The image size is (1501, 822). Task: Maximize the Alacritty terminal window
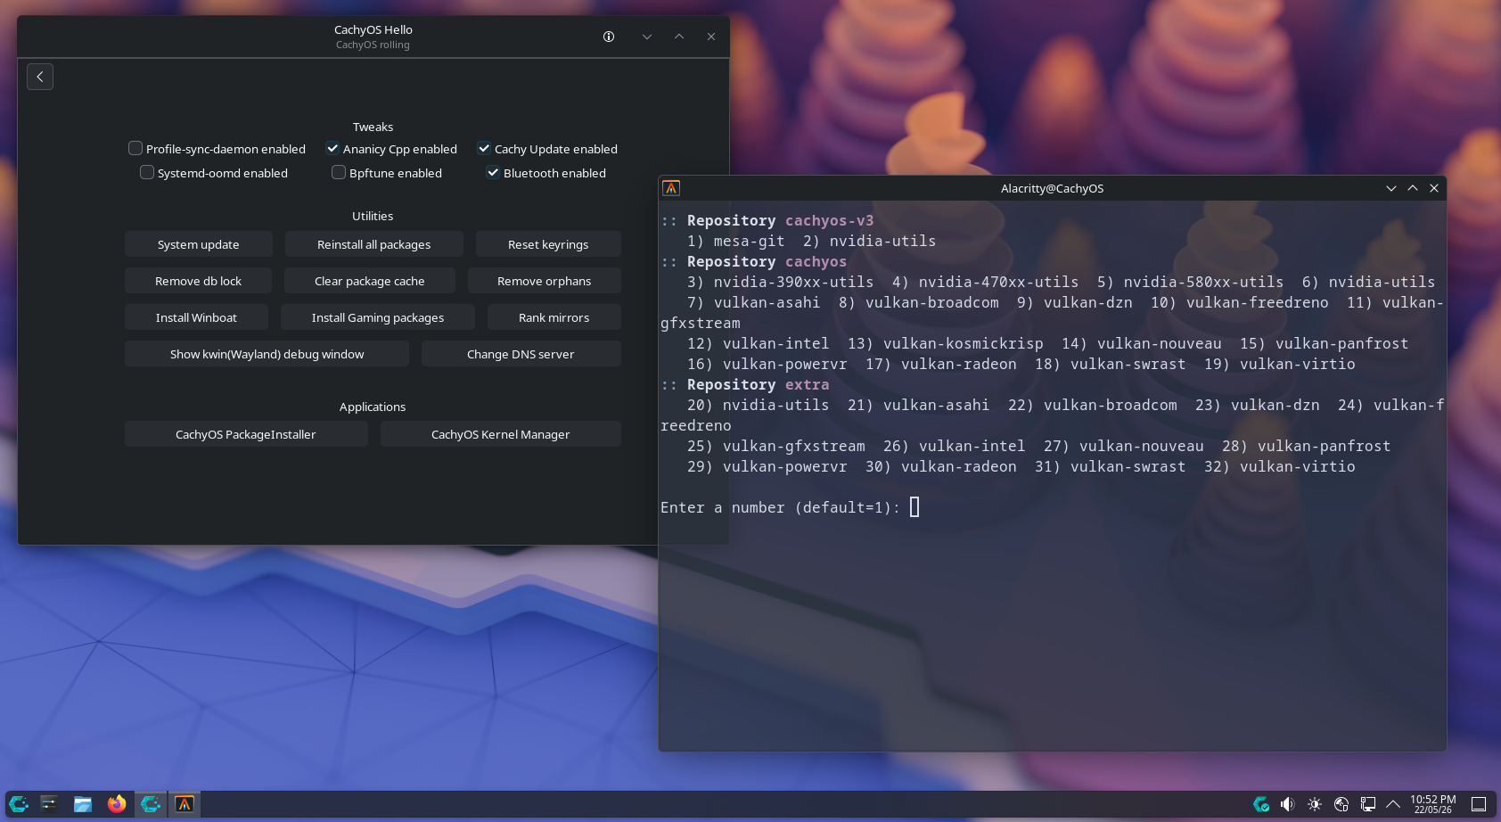click(x=1413, y=188)
